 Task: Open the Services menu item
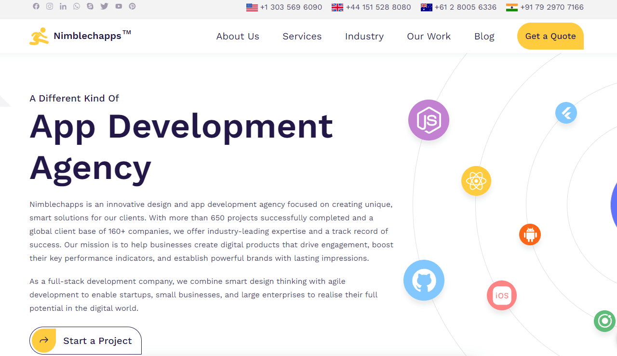pyautogui.click(x=302, y=37)
